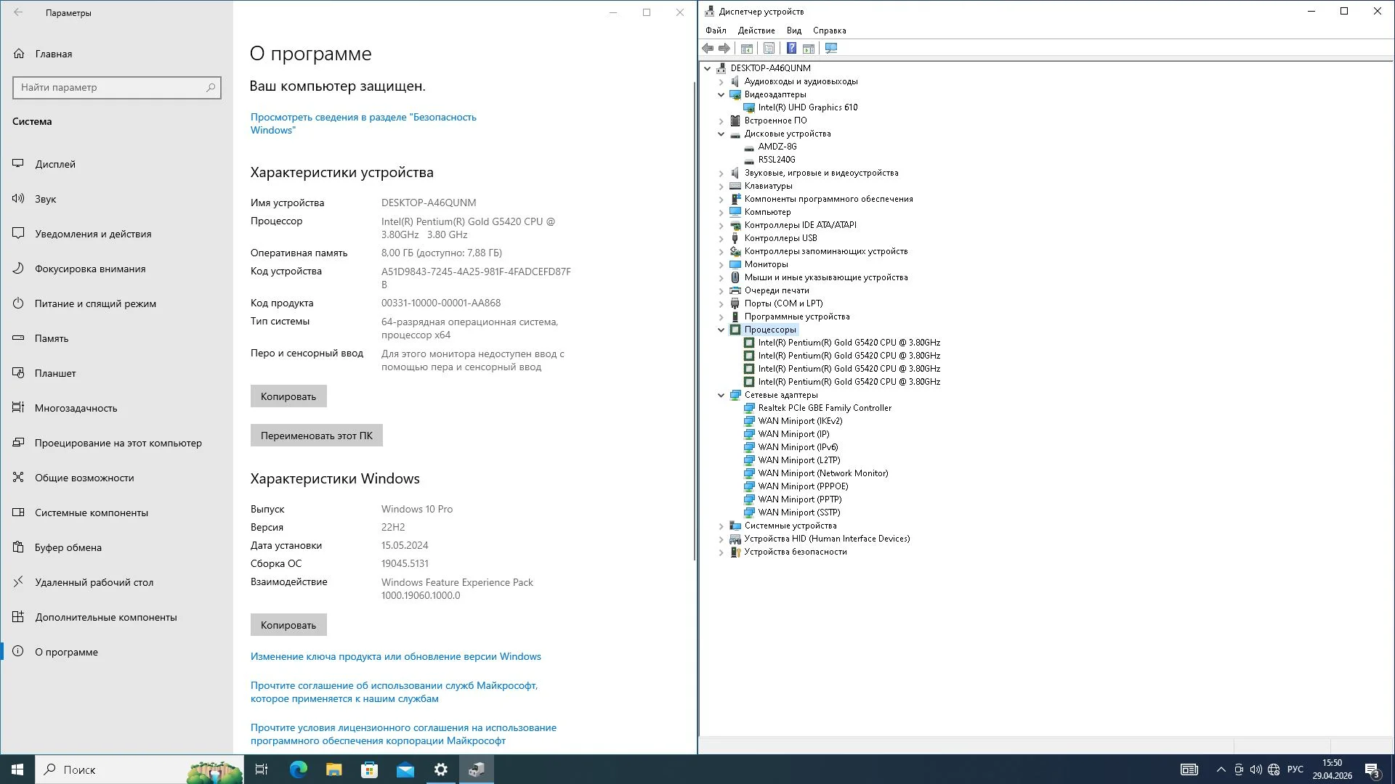The height and width of the screenshot is (784, 1395).
Task: Open Удаленный рабочий стол settings
Action: 116,582
